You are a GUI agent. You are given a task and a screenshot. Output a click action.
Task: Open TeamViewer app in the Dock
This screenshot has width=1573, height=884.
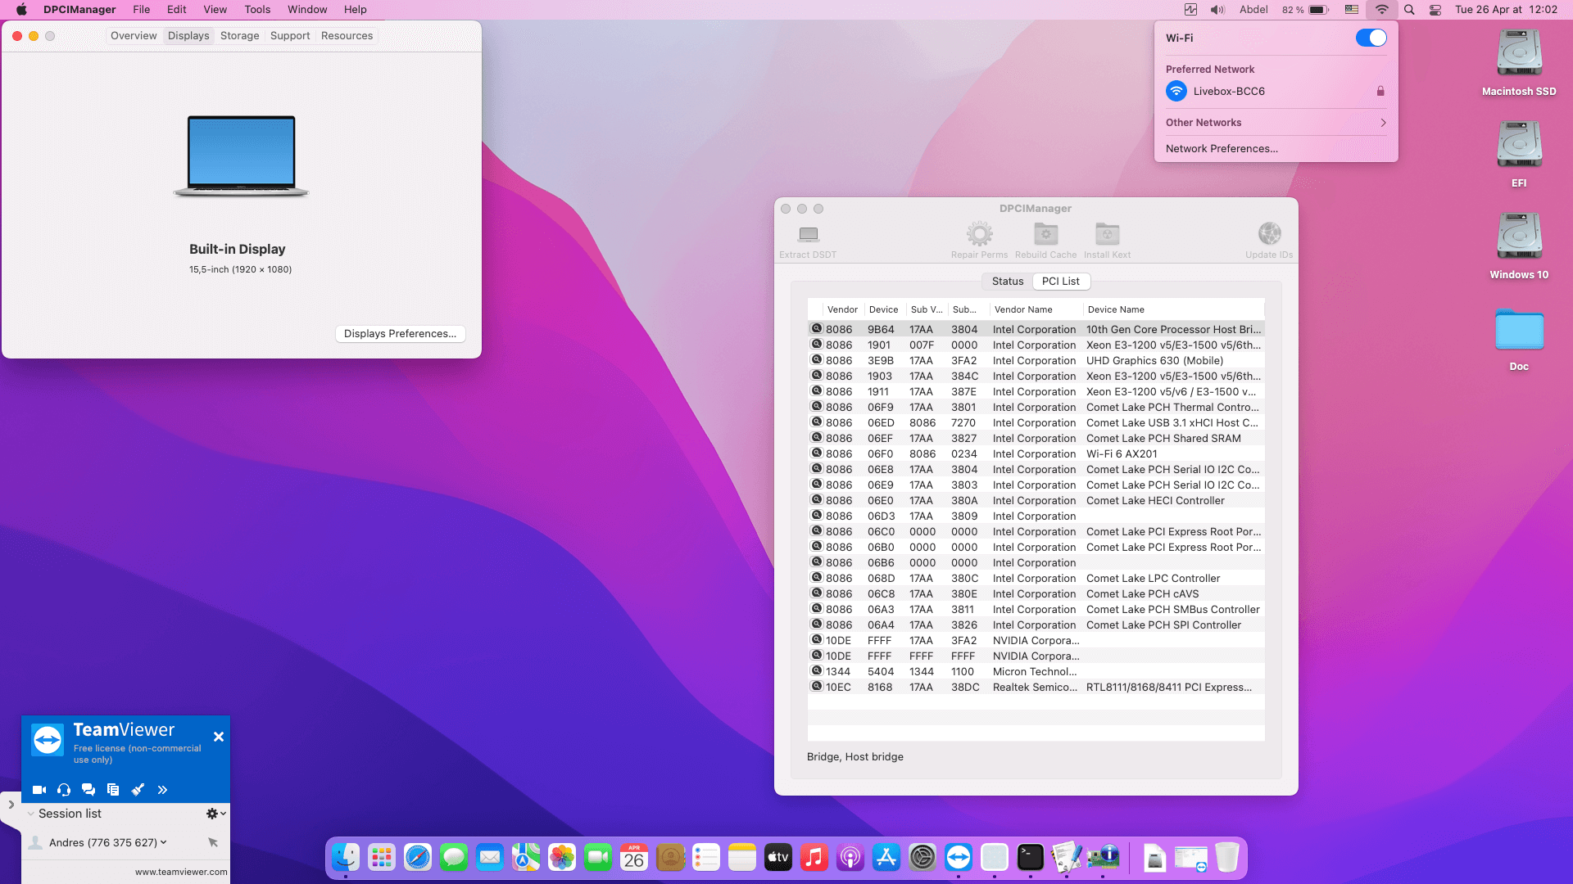pos(959,858)
